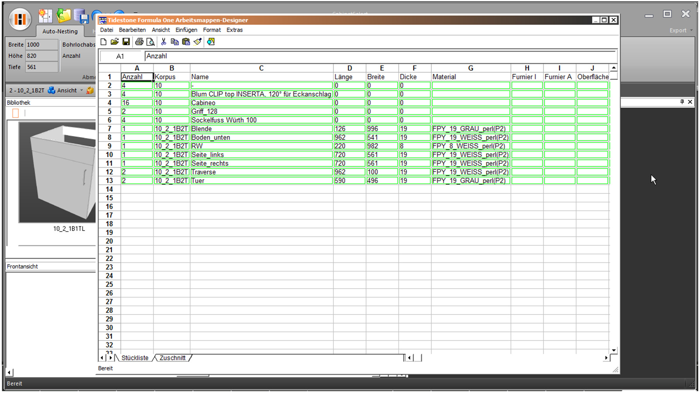Click the green arrow folder icon
The width and height of the screenshot is (700, 393).
(x=63, y=16)
